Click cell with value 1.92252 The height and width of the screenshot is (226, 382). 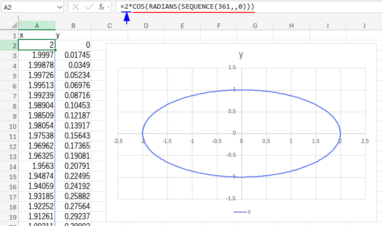click(37, 207)
